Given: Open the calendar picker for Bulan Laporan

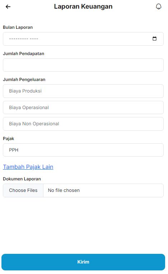Looking at the screenshot, I should [154, 39].
